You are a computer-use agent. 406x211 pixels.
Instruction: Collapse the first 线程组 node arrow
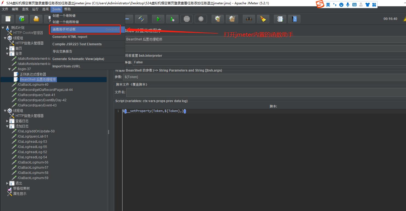[x=5, y=38]
